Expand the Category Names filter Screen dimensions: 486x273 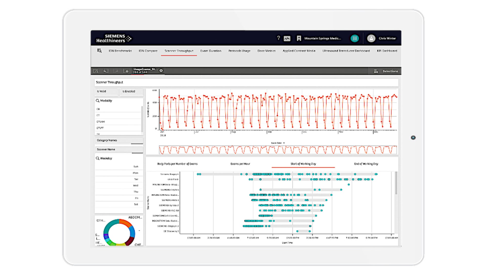pos(119,140)
